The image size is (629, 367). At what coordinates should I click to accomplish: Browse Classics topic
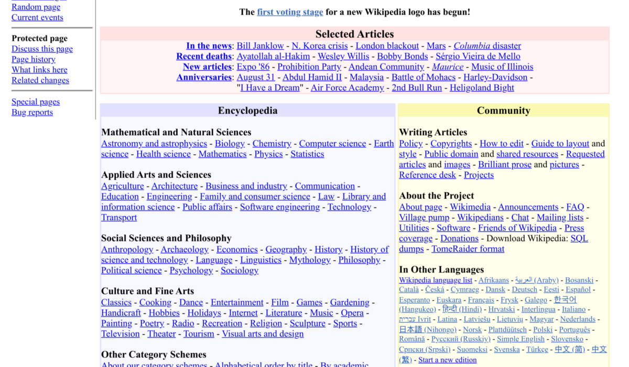[x=116, y=303]
